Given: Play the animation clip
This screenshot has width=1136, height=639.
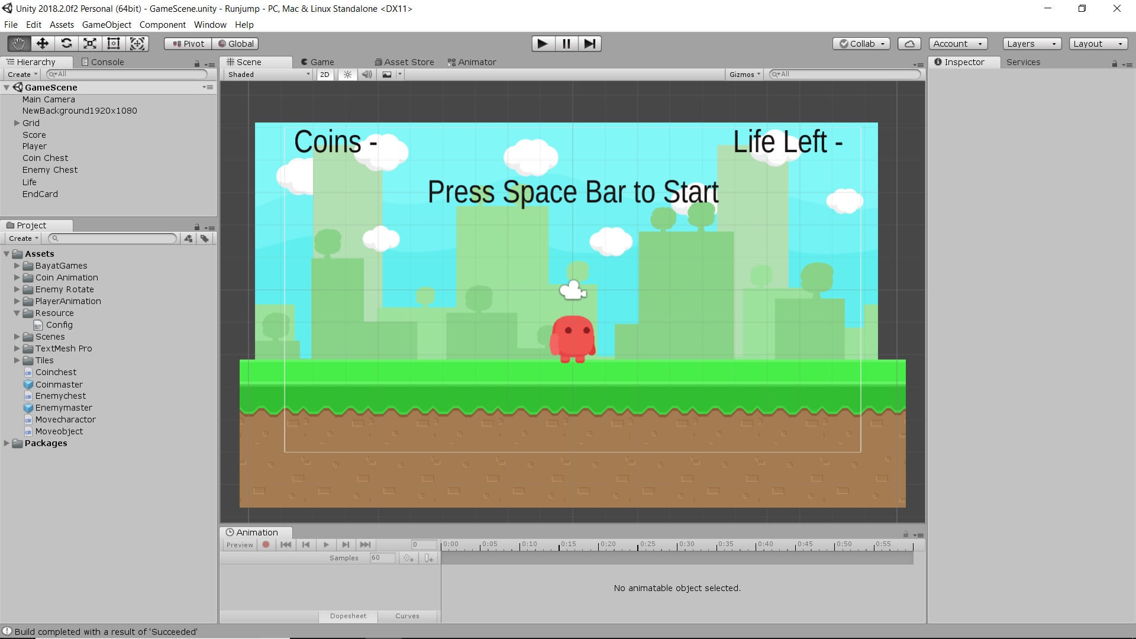Looking at the screenshot, I should coord(326,545).
